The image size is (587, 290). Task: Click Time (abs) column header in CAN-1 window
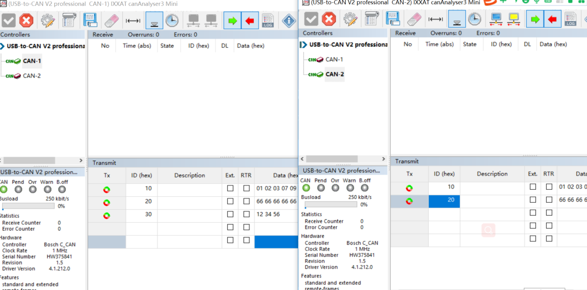[x=136, y=46]
